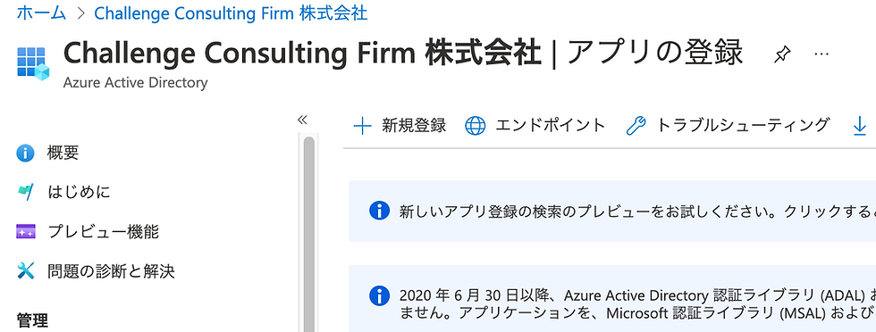Click the plus icon for 新規登録
Screen dimensions: 876x332
363,126
